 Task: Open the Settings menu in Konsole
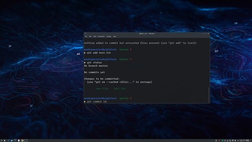109,37
